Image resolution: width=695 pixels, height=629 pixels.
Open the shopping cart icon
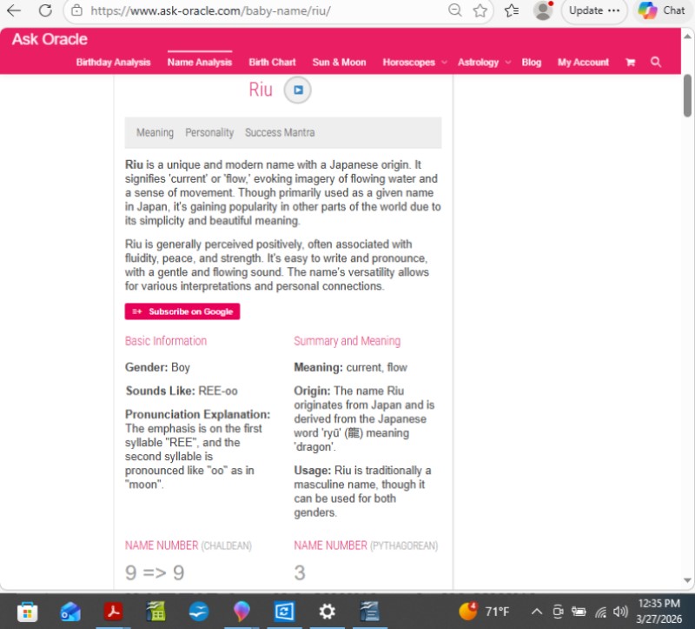tap(630, 63)
